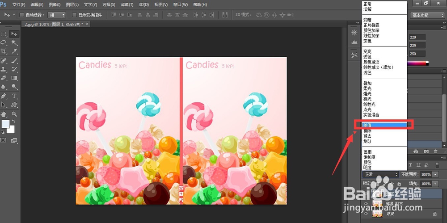Open the 填充 slider dropdown arrow
The width and height of the screenshot is (447, 223).
(x=435, y=184)
